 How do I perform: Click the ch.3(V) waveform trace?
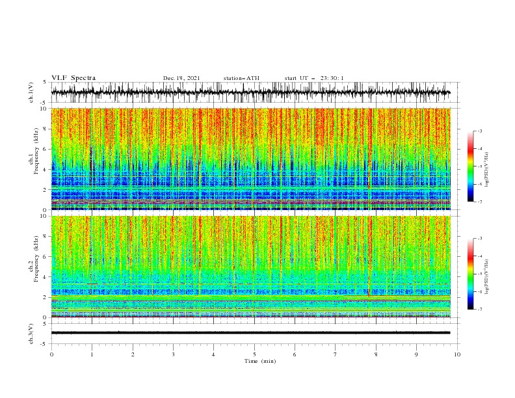click(x=250, y=333)
